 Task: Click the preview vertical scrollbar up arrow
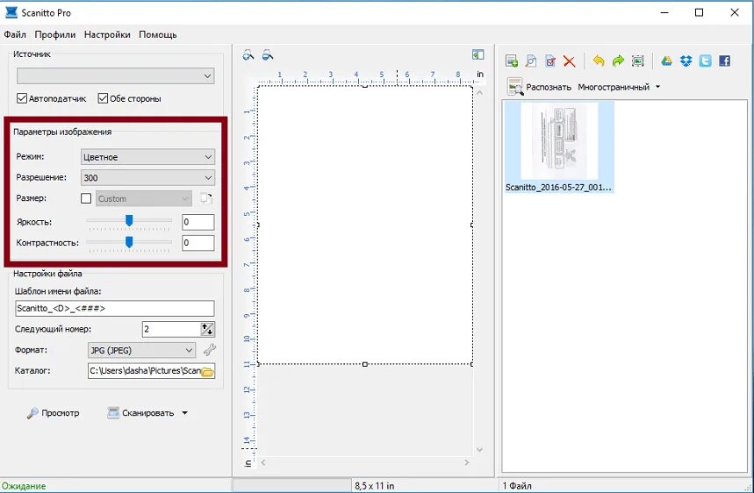pyautogui.click(x=479, y=92)
